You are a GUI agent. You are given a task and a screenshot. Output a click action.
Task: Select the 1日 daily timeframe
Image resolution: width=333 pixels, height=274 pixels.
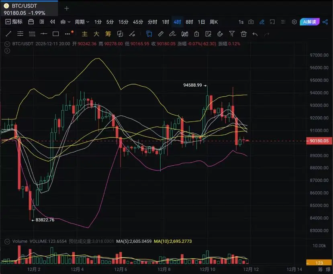201,22
